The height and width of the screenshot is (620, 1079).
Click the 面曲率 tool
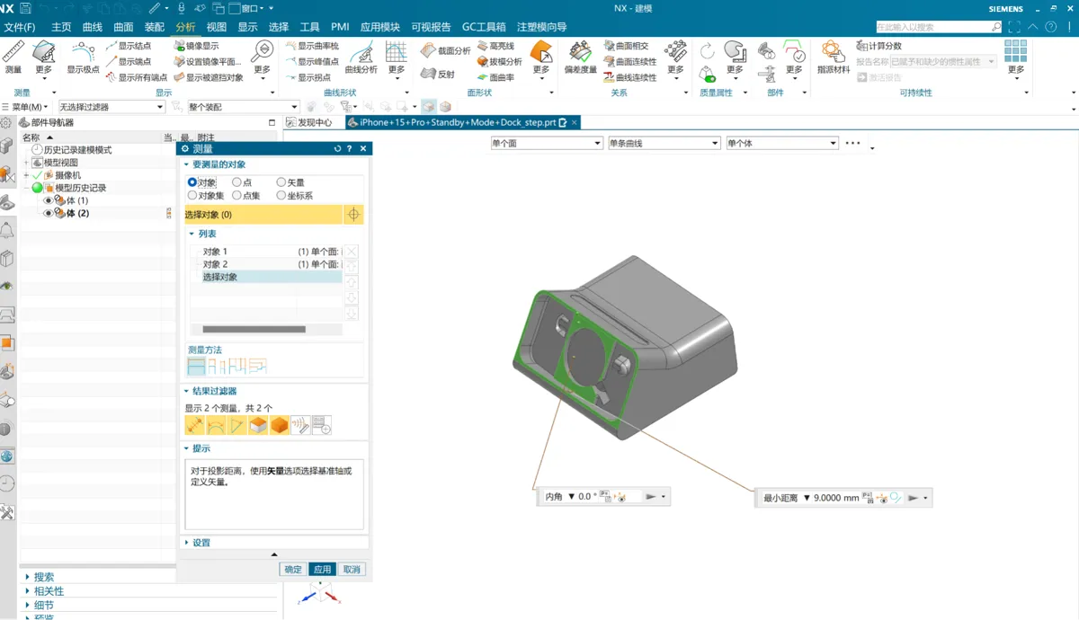[495, 77]
